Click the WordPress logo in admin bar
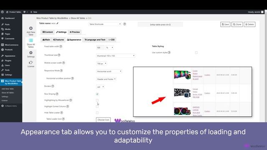 (x=2, y=12)
